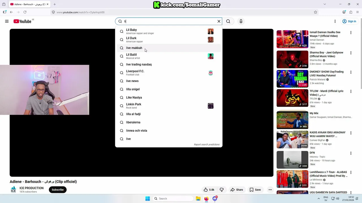Close the Adlene Barhouch browser tab
Viewport: 362px width, 203px height.
(48, 4)
